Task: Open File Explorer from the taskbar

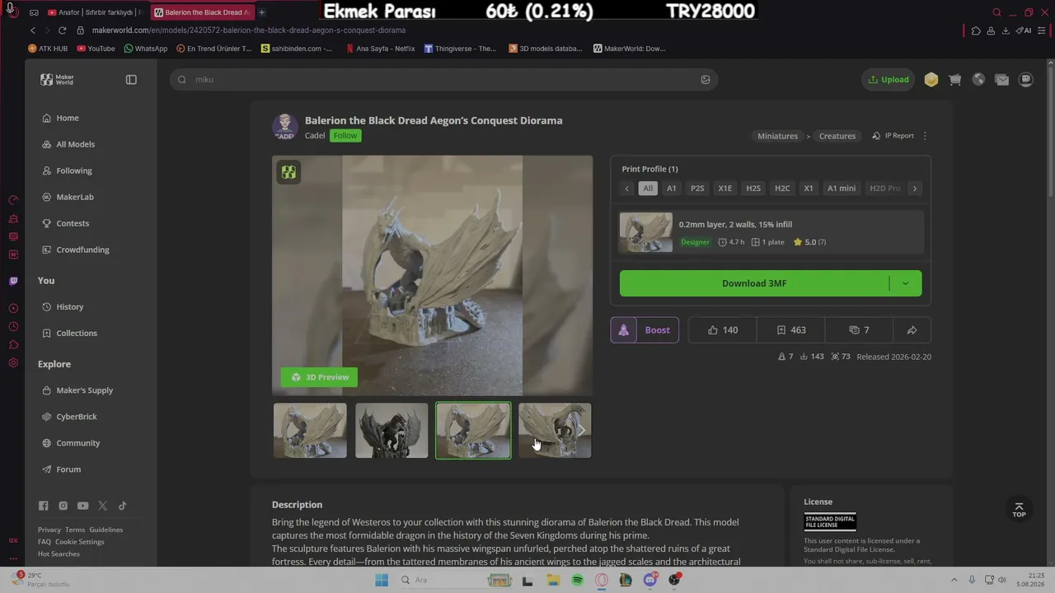Action: (553, 581)
